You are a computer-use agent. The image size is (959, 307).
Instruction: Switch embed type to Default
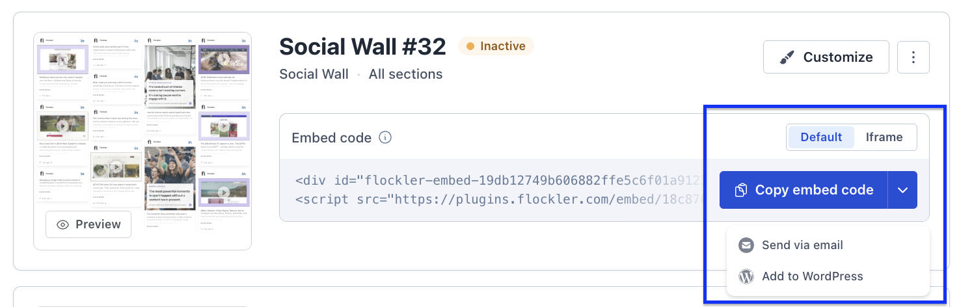coord(821,137)
